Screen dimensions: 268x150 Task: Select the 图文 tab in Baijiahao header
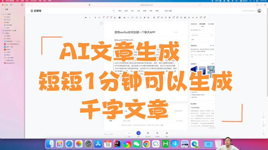point(120,11)
